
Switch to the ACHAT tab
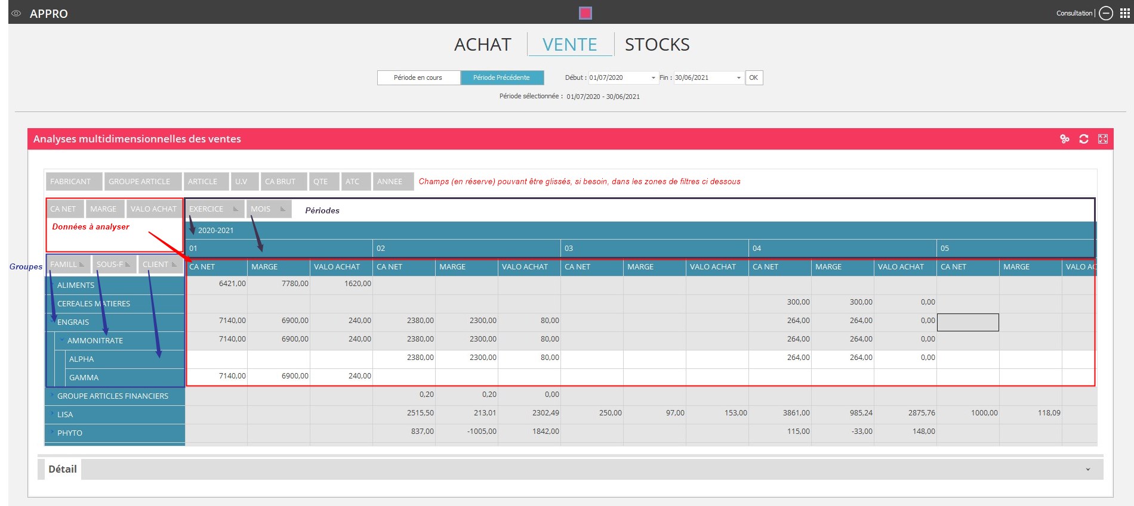pyautogui.click(x=482, y=45)
